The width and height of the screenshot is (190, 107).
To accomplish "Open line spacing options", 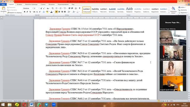I will click(69, 12).
